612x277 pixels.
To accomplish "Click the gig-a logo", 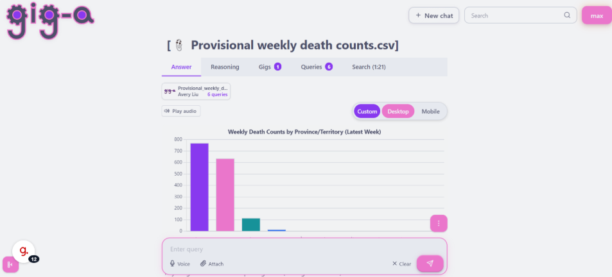I will (50, 21).
